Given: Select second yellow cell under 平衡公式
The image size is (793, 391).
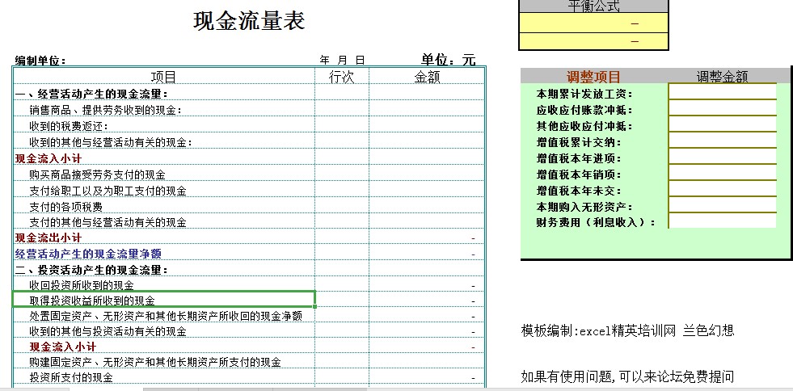Looking at the screenshot, I should pyautogui.click(x=593, y=41).
